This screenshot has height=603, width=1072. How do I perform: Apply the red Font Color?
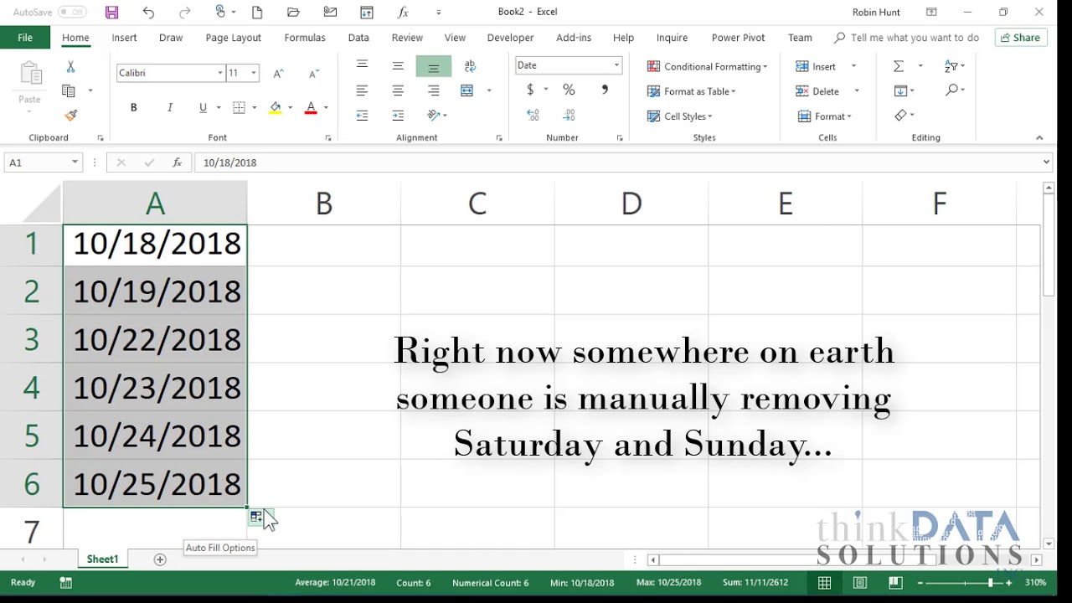[x=311, y=107]
